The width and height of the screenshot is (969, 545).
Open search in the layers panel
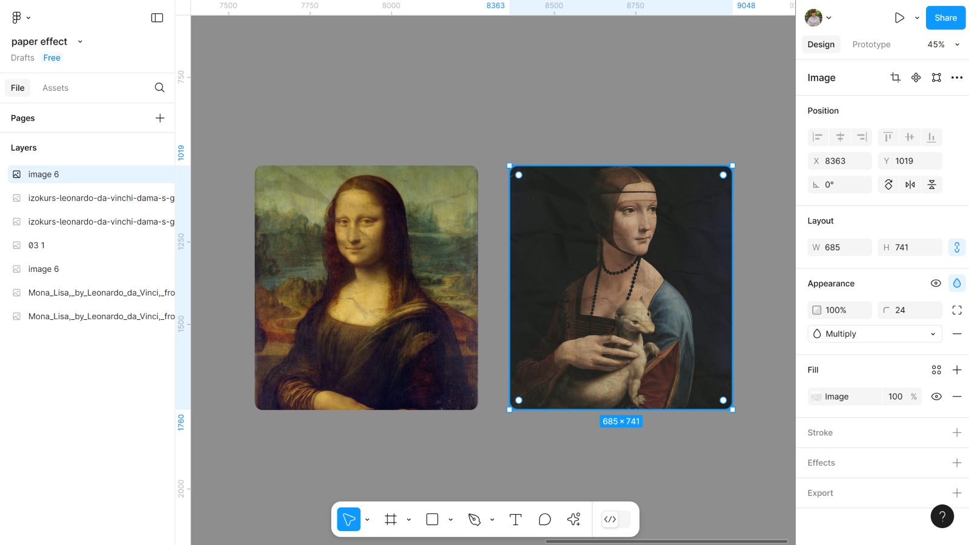(159, 88)
